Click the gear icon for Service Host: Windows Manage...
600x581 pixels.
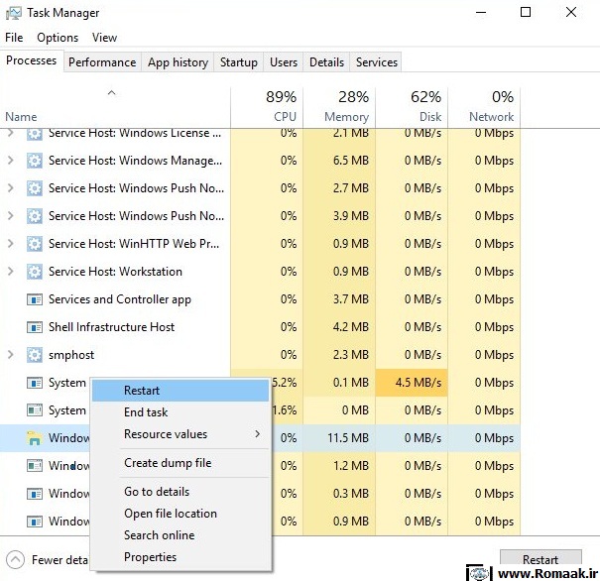click(x=35, y=161)
